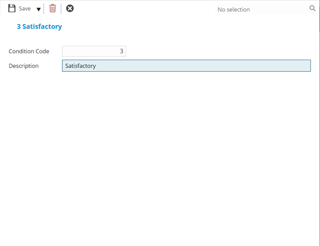Click the divider between trash and cancel
Viewport: 320px width, 246px height.
click(61, 9)
